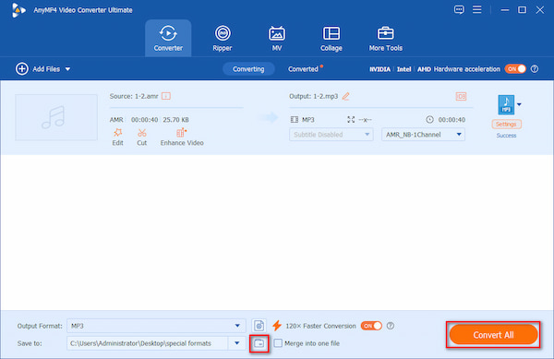Click the Add Files plus icon
Image resolution: width=554 pixels, height=359 pixels.
22,69
